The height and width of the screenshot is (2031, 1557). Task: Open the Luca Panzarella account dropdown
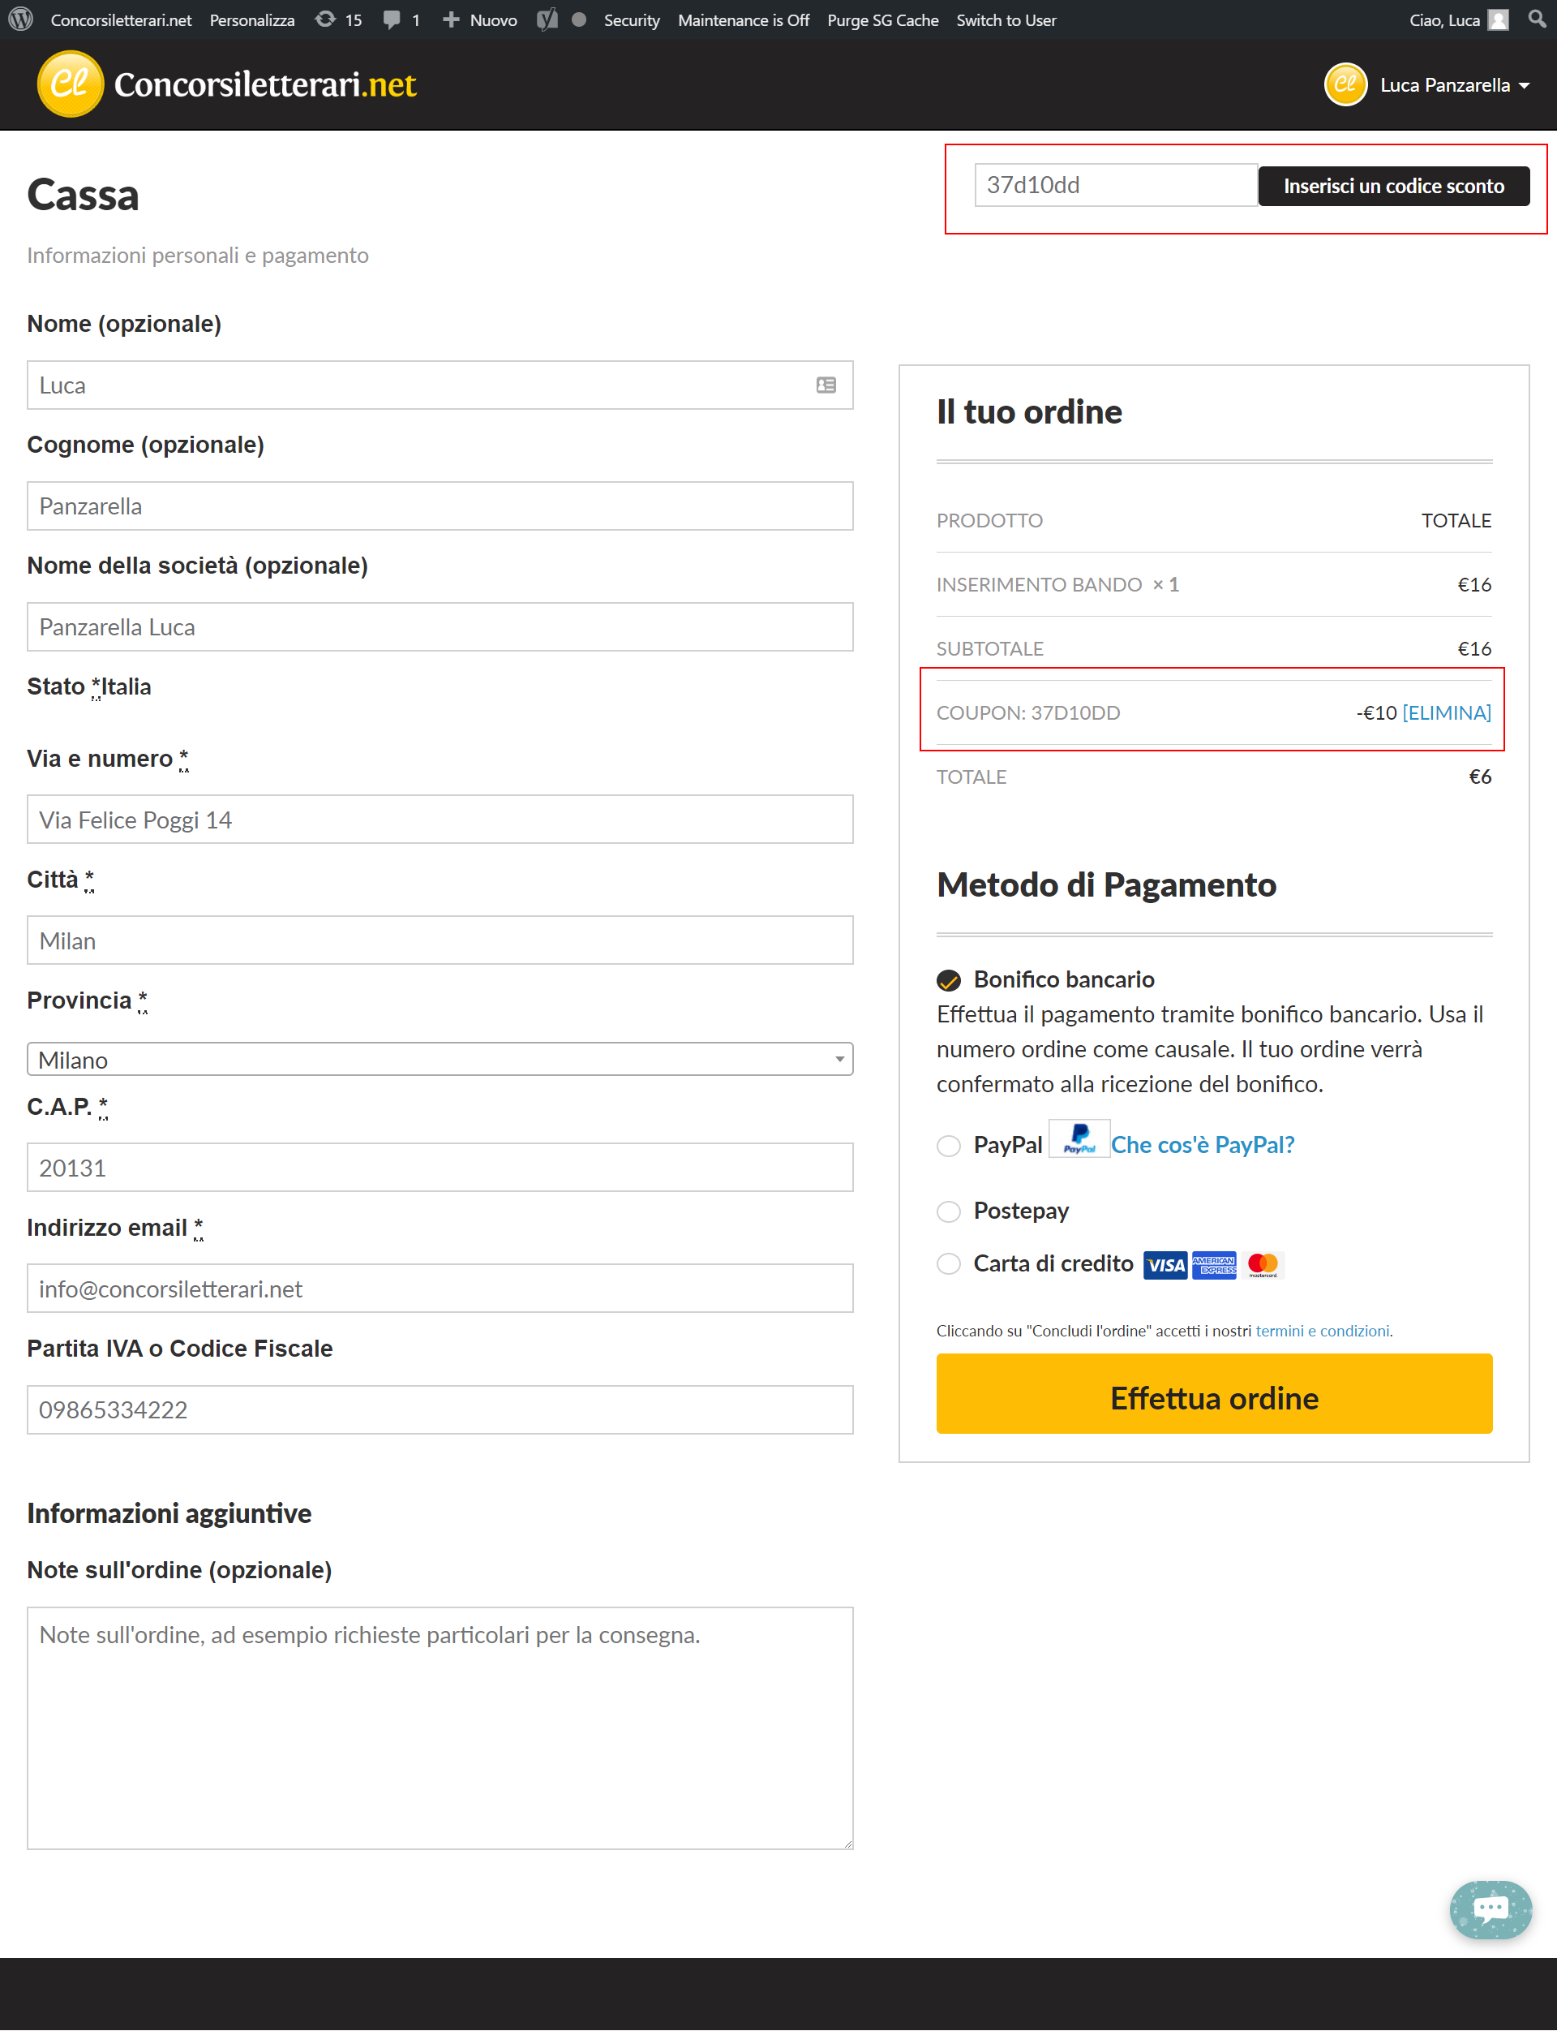[1427, 84]
